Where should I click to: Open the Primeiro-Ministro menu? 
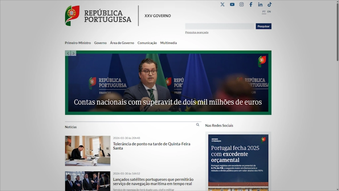click(78, 43)
